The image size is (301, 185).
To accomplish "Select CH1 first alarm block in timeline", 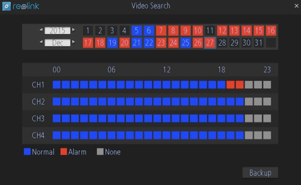I will [230, 85].
